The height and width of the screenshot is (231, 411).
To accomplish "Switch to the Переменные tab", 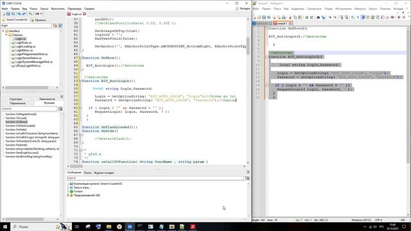I will pyautogui.click(x=17, y=103).
